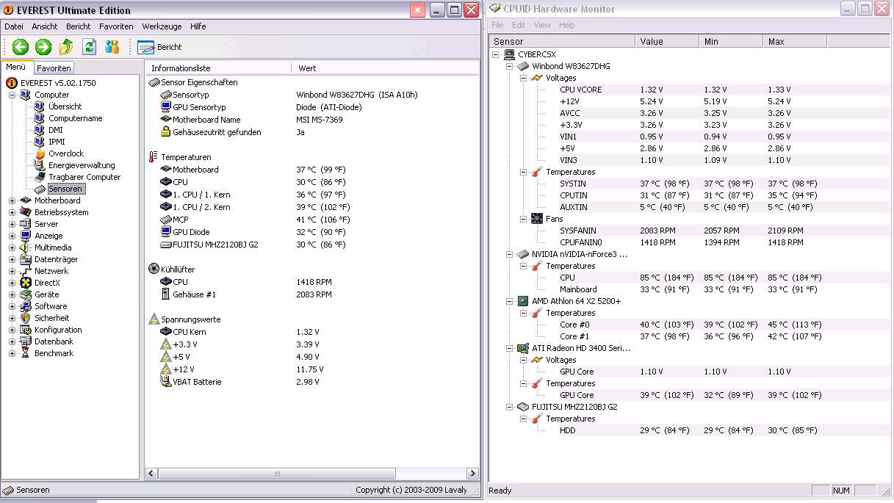Expand the Software tree node

(x=12, y=306)
